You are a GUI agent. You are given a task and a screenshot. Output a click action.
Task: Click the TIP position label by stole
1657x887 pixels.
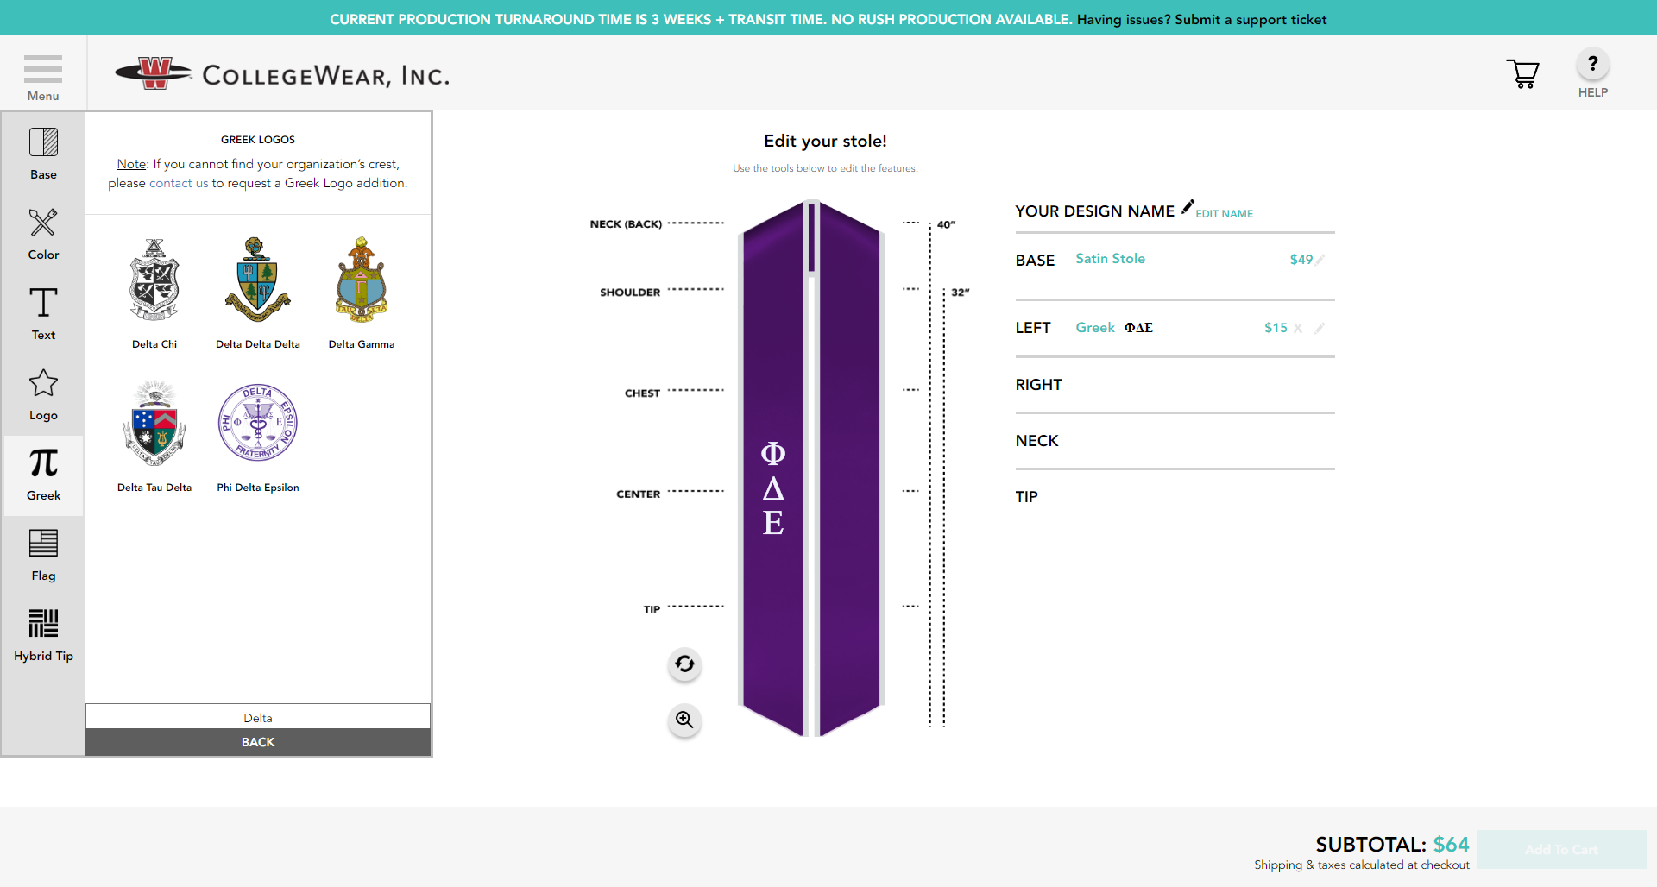click(652, 609)
